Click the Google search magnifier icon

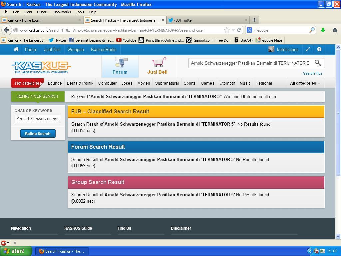312,30
